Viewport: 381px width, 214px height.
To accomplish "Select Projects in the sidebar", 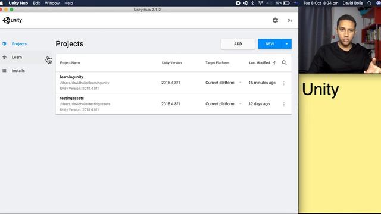I will tap(19, 44).
